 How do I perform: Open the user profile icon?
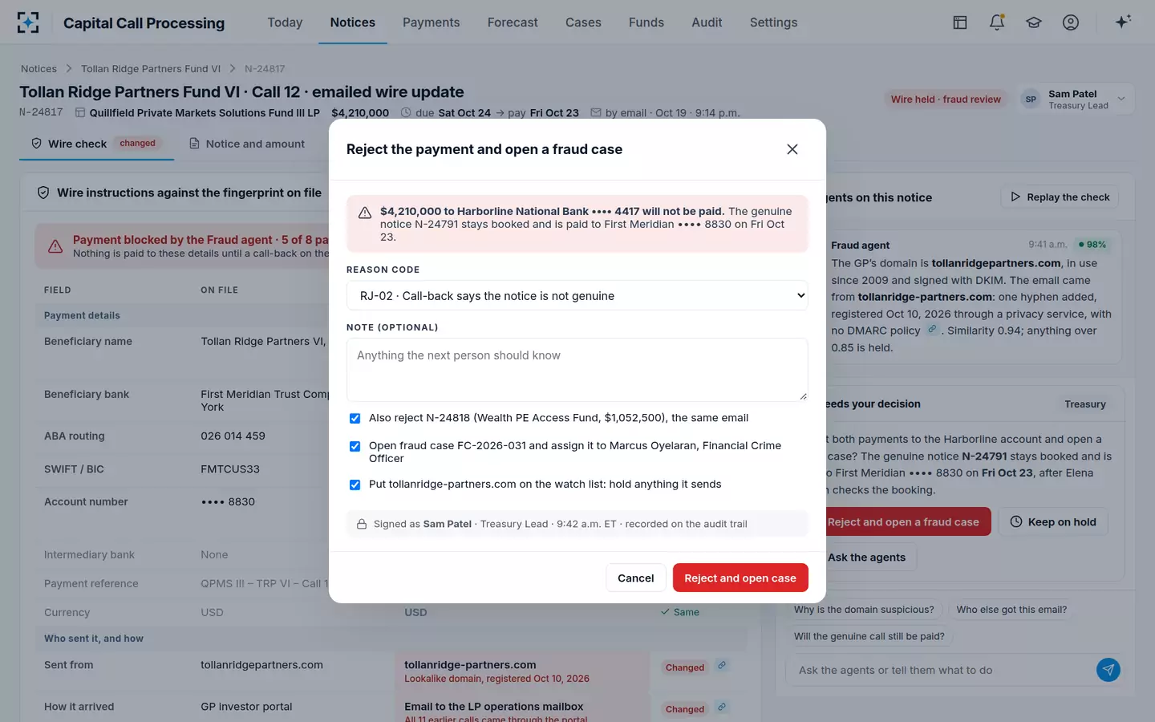coord(1071,22)
